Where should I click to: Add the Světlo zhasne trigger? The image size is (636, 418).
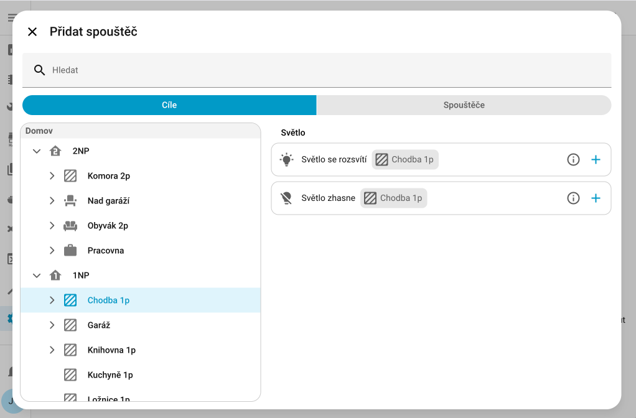pos(596,198)
